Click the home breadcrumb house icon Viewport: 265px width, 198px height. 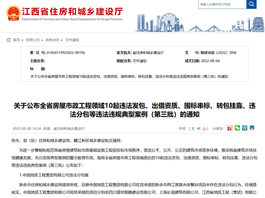[x=8, y=40]
